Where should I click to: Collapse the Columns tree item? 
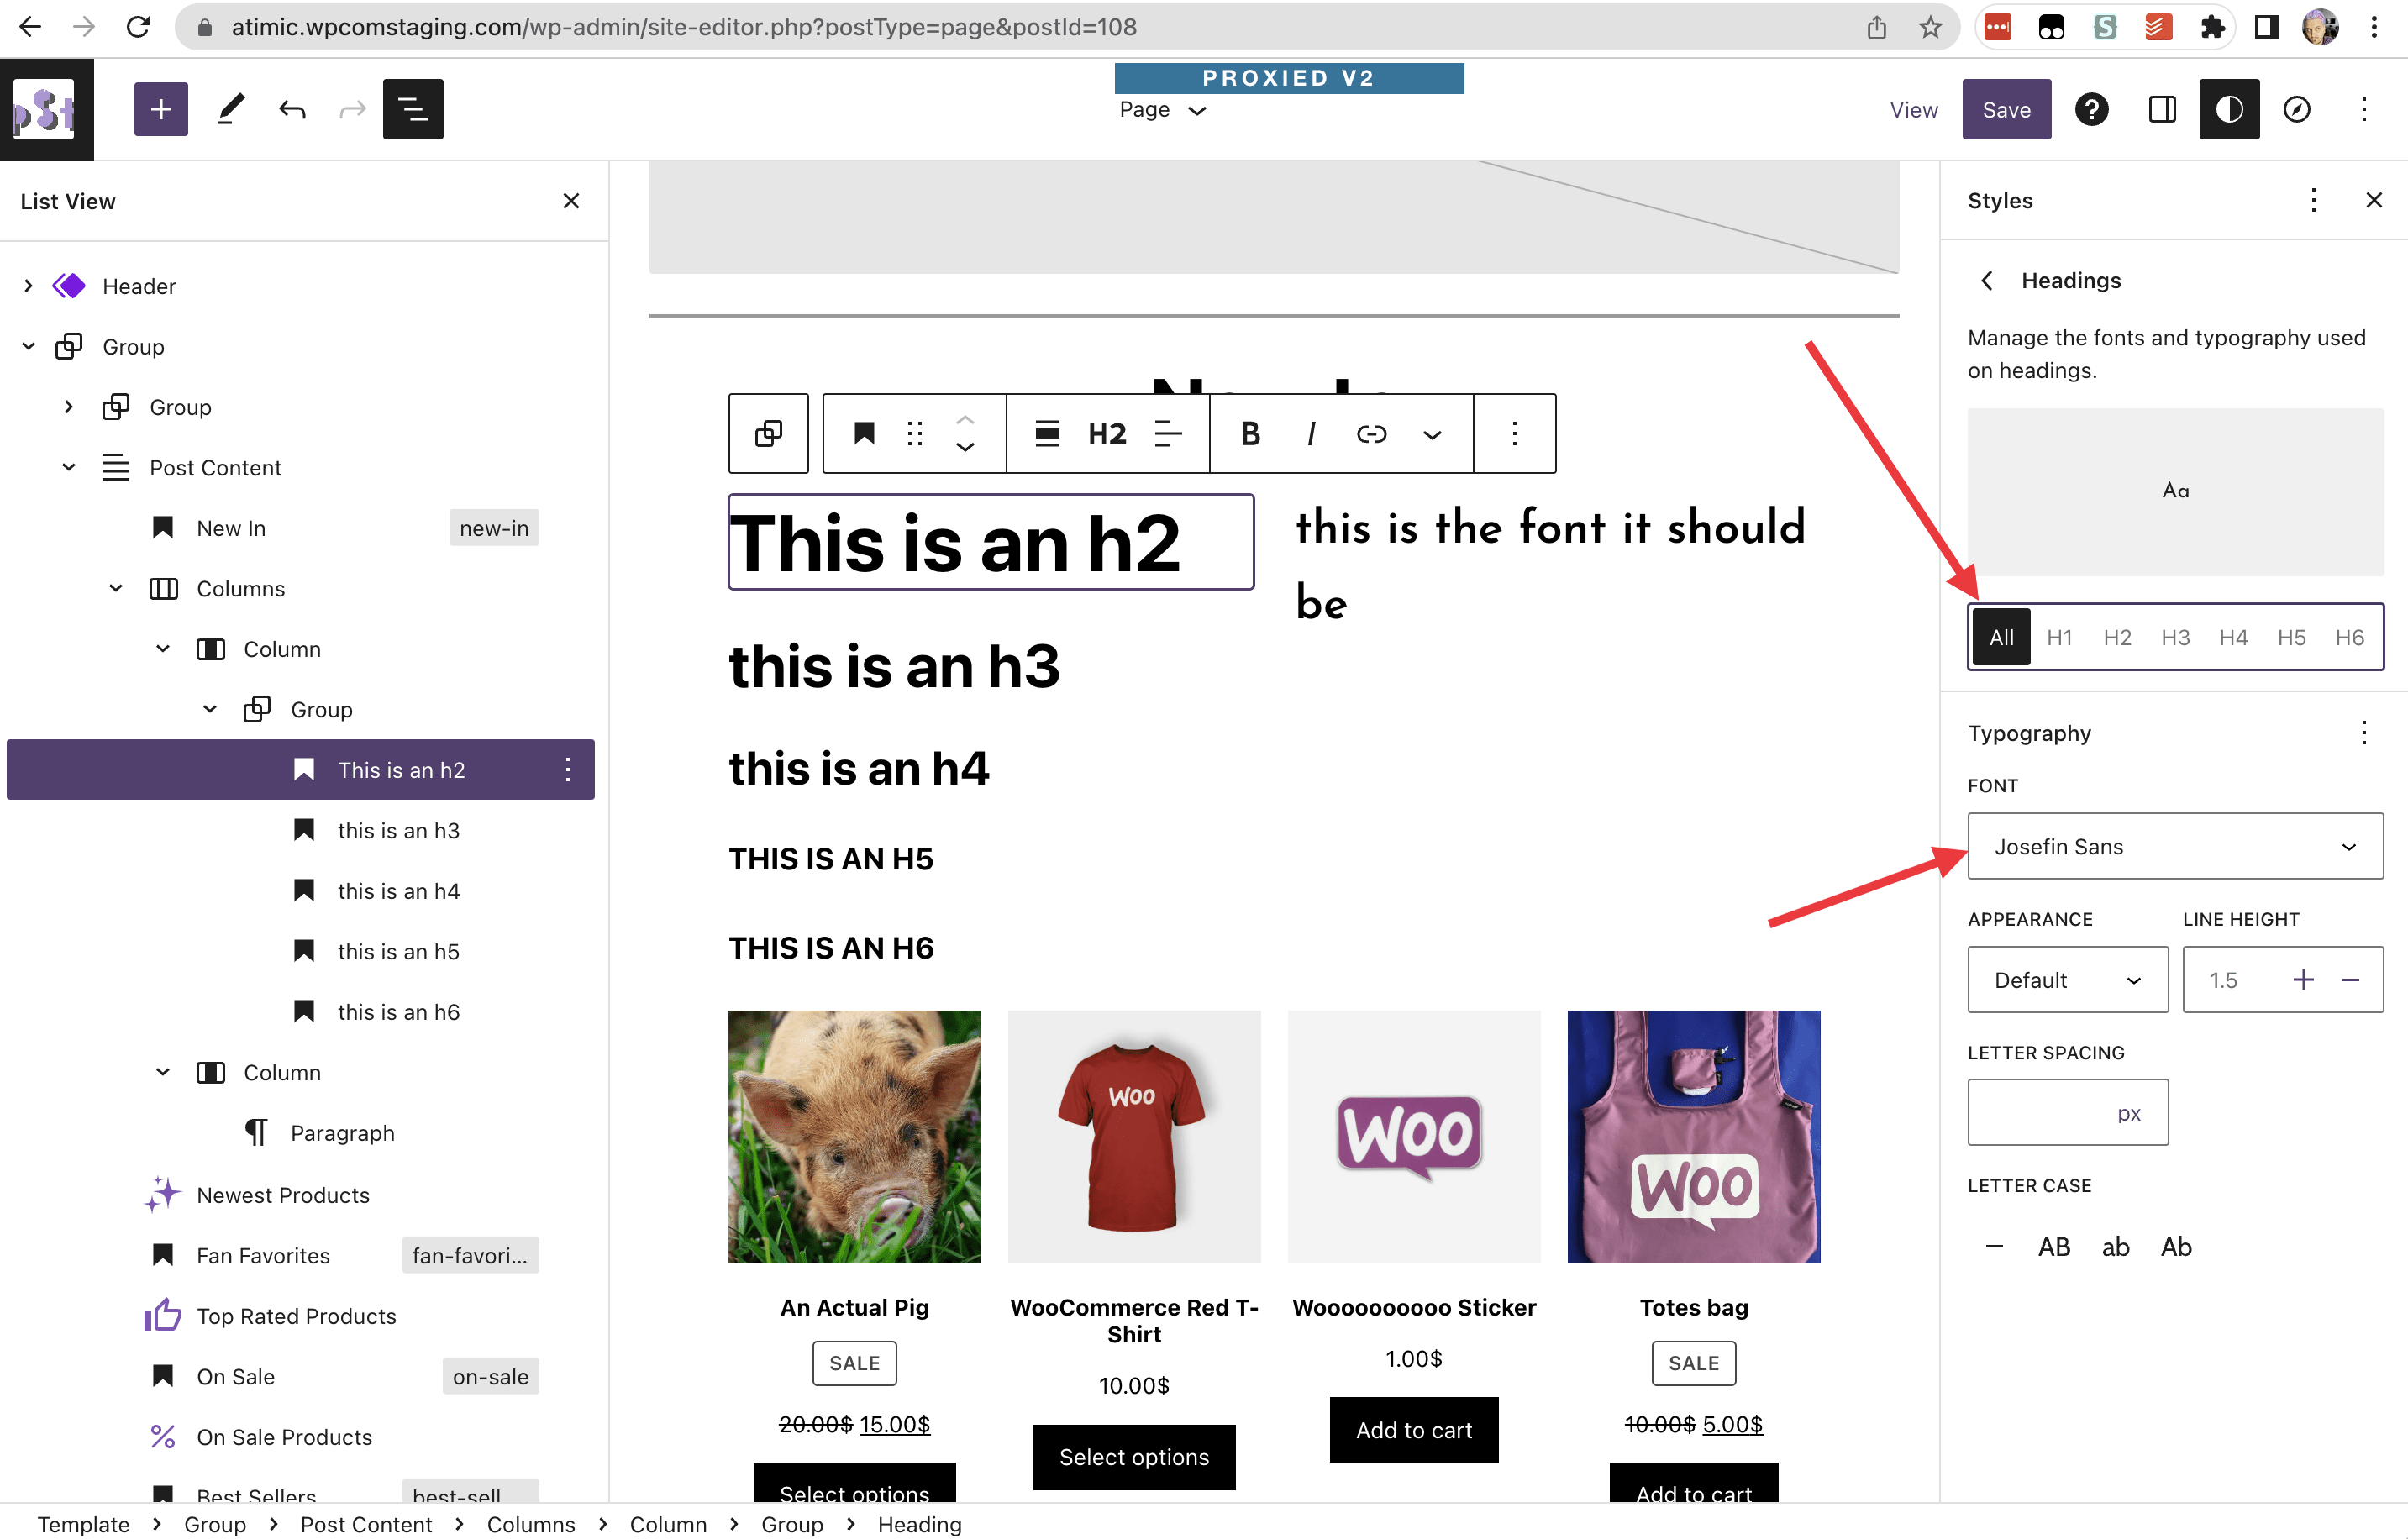coord(116,588)
